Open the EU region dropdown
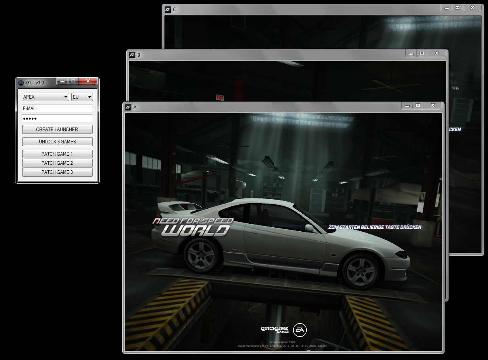The height and width of the screenshot is (360, 488). point(82,97)
